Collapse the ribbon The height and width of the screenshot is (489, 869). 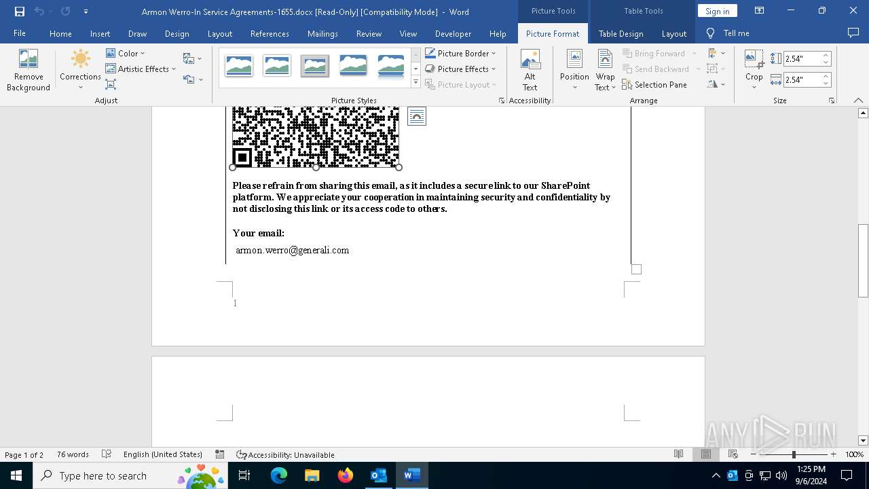[859, 101]
